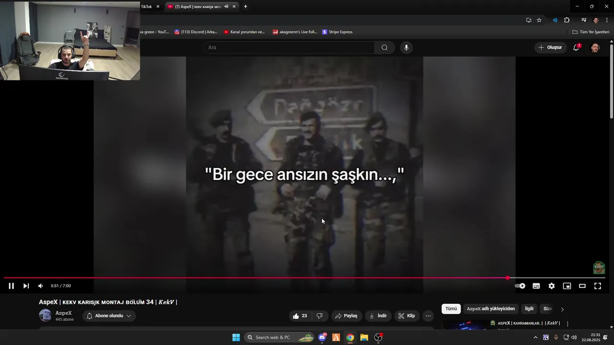
Task: Open Chrome from the taskbar
Action: [x=350, y=337]
